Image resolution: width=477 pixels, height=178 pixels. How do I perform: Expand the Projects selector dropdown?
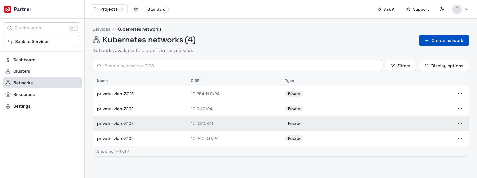click(109, 9)
